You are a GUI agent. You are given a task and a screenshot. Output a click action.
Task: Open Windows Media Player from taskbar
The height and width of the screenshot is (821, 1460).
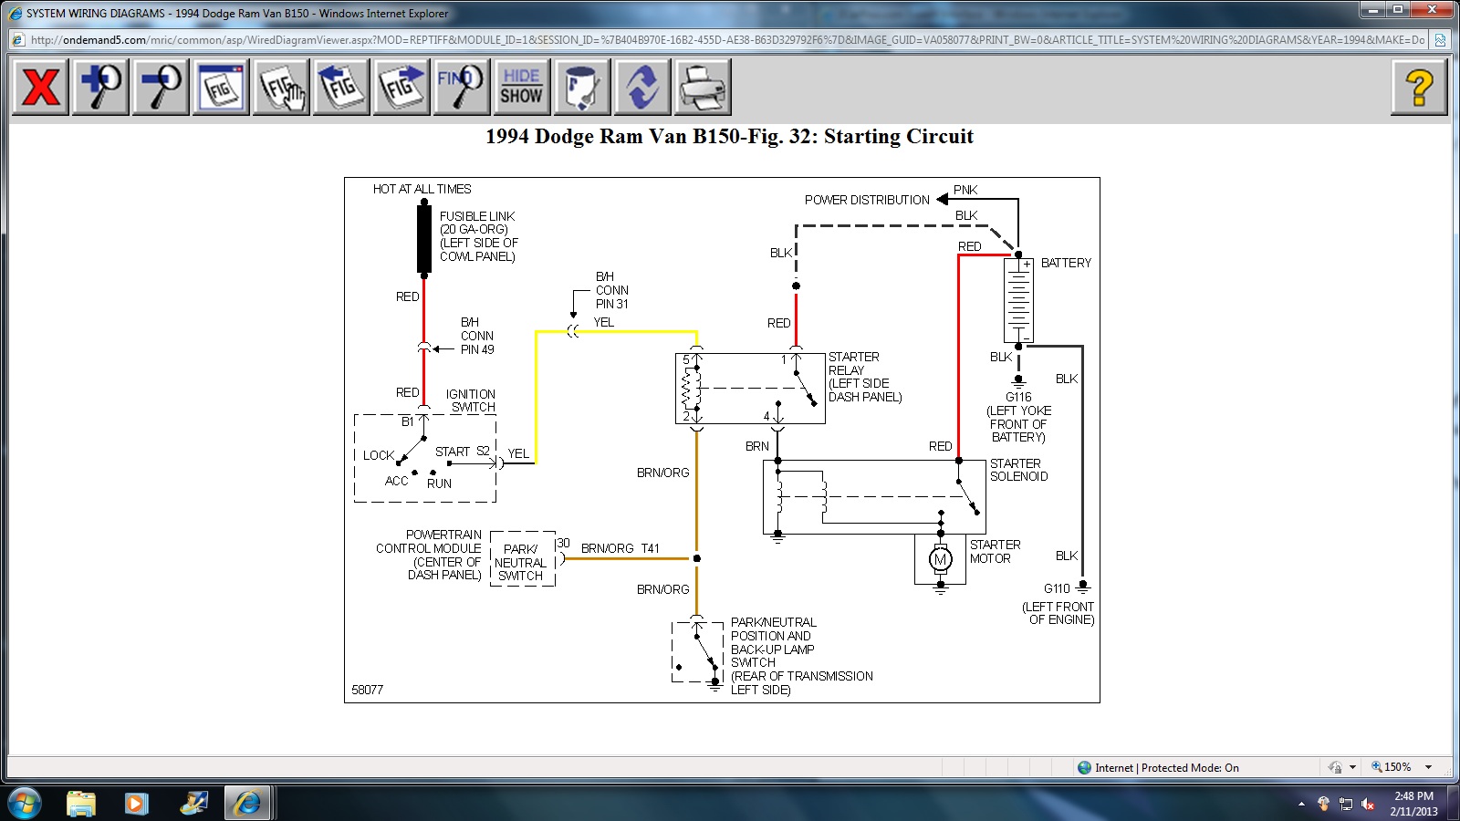click(137, 803)
